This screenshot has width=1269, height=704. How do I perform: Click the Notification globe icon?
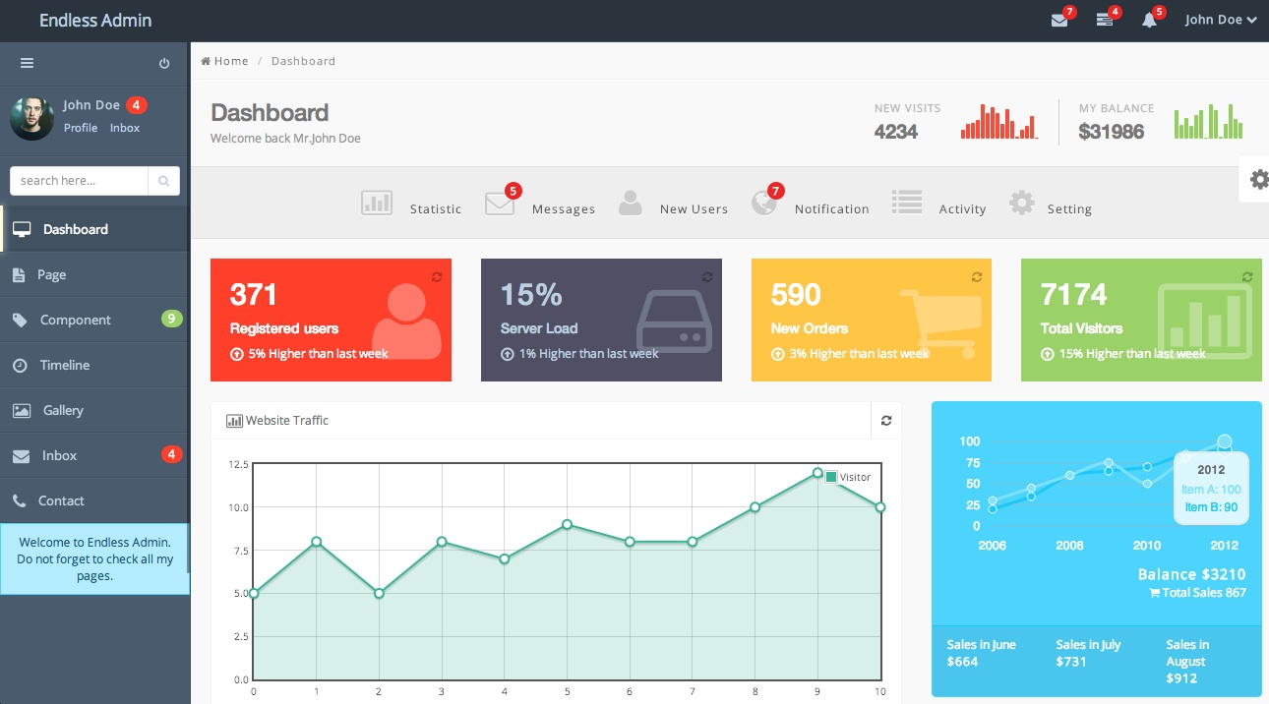(x=763, y=204)
